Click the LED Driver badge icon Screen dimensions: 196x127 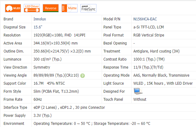pos(32,8)
